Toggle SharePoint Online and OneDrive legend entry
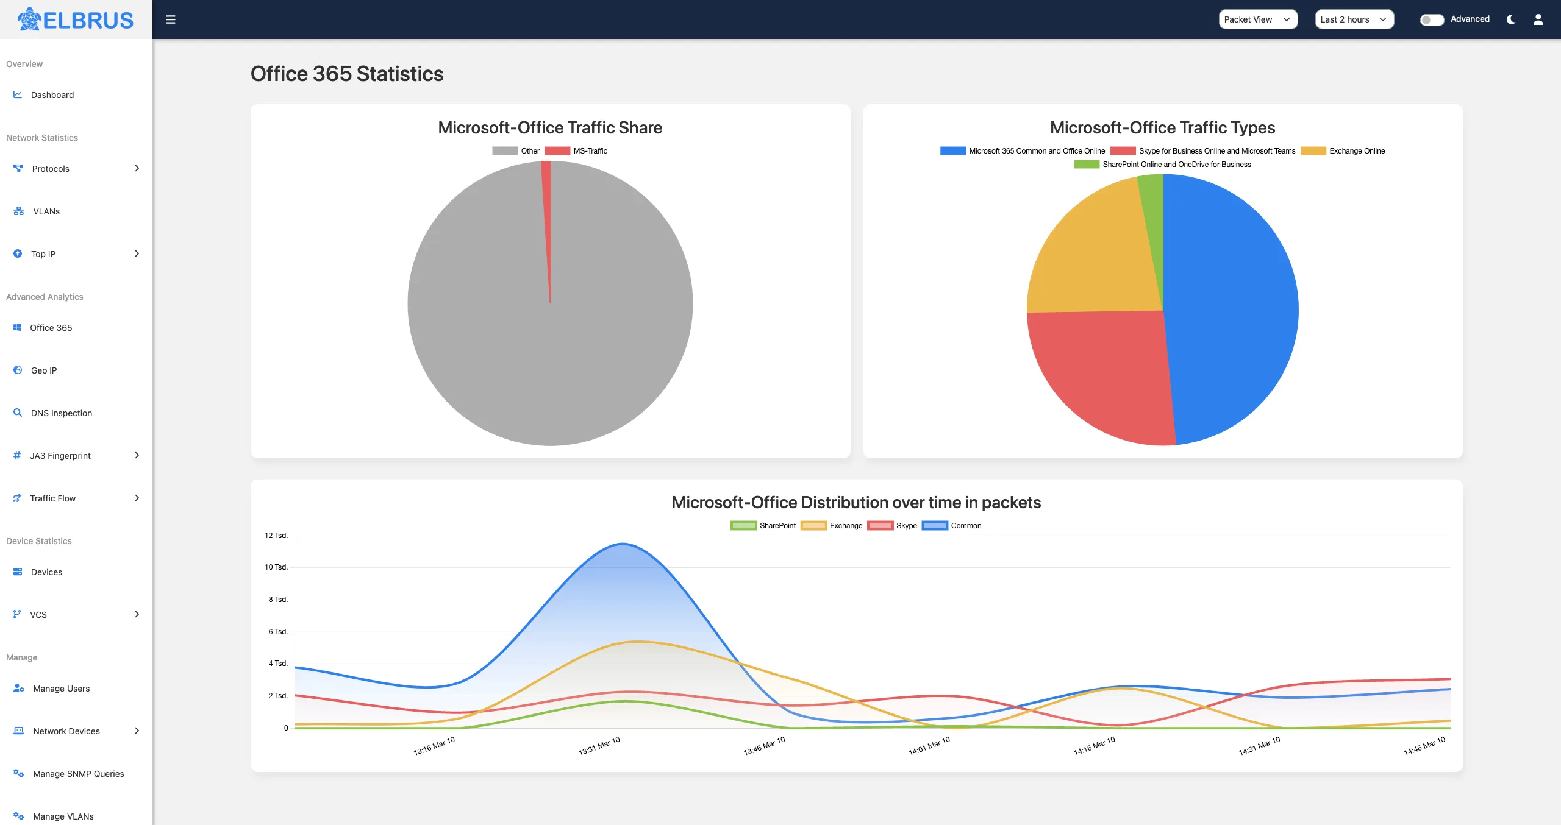This screenshot has width=1561, height=825. tap(1162, 164)
